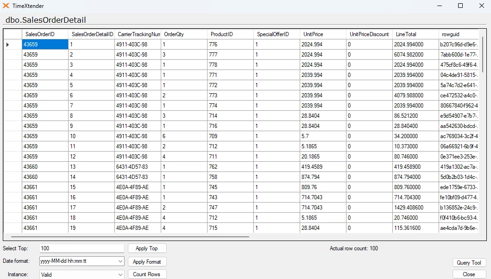Select UnitPrice cell 419.4589

click(323, 166)
